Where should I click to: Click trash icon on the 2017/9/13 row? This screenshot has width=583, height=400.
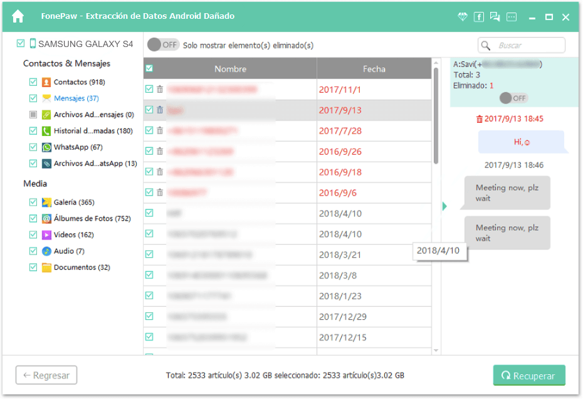tap(160, 110)
